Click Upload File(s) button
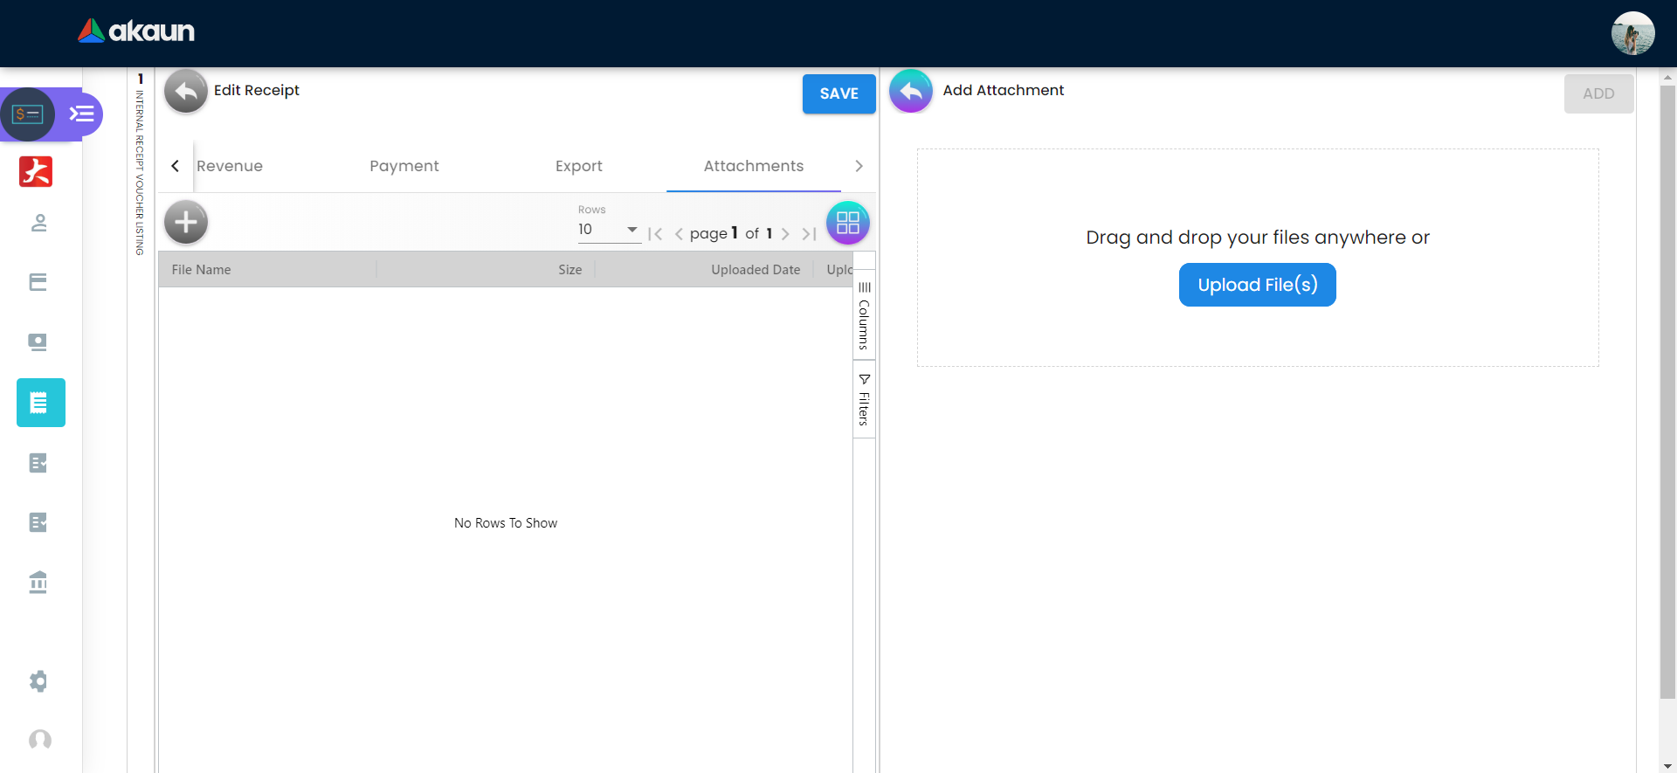The width and height of the screenshot is (1677, 773). pyautogui.click(x=1258, y=285)
